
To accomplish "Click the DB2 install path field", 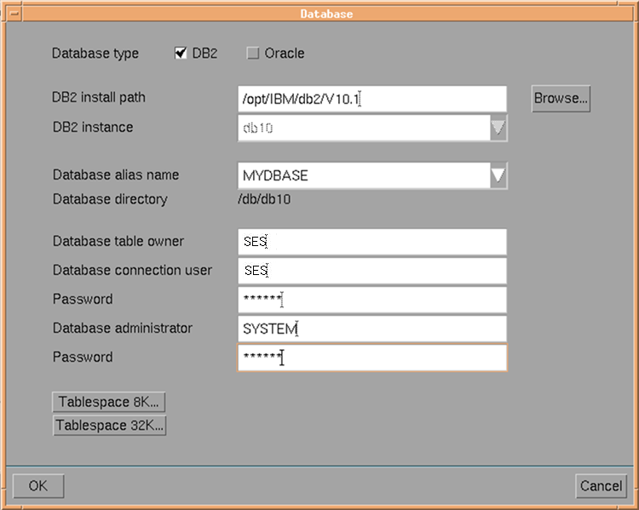I will coord(372,99).
